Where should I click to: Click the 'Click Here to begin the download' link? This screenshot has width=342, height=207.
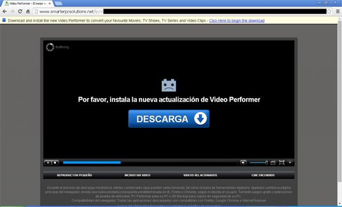click(x=237, y=21)
